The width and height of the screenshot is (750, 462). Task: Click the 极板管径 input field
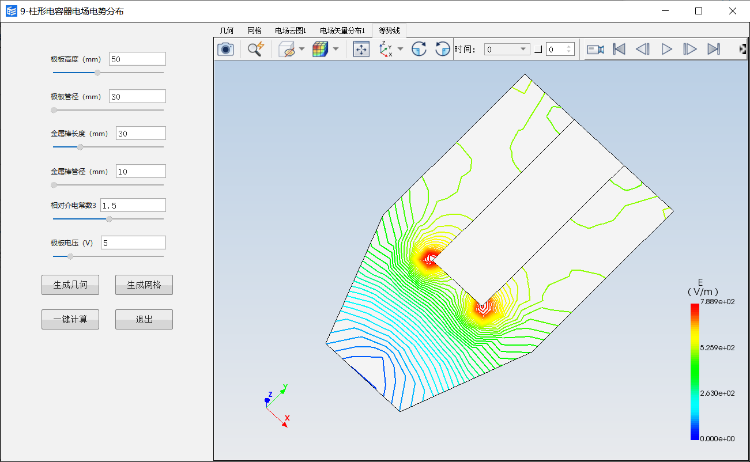click(137, 96)
